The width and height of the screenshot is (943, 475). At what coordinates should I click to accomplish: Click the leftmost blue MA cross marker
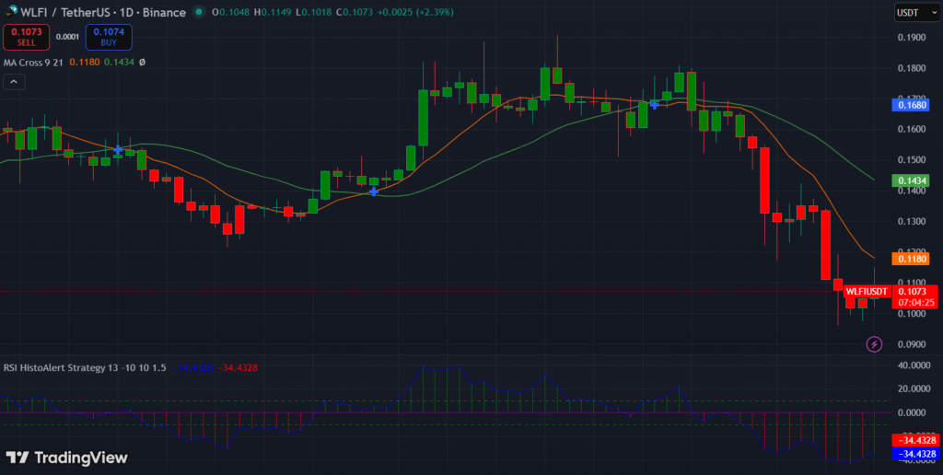click(x=118, y=149)
